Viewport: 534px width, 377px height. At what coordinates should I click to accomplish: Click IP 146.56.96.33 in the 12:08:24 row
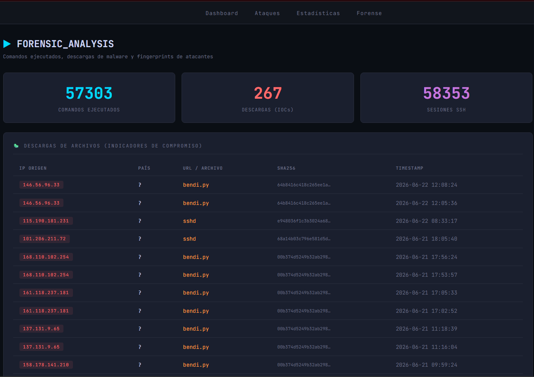(x=41, y=185)
